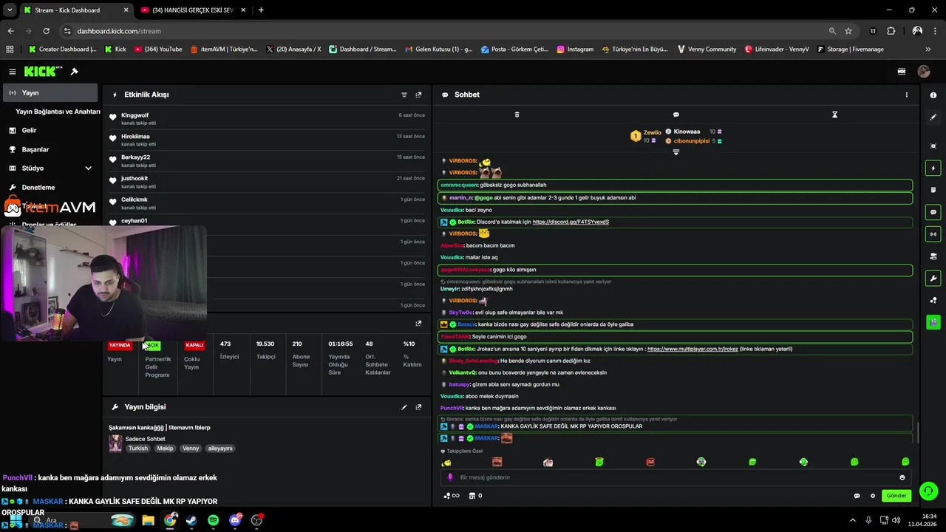The height and width of the screenshot is (532, 946).
Task: Open the green headset support button
Action: click(x=929, y=491)
